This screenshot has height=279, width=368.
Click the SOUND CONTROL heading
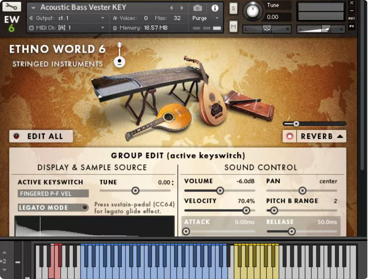[260, 167]
